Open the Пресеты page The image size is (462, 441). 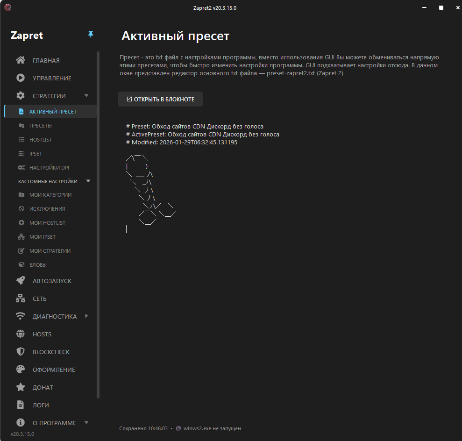click(x=41, y=126)
